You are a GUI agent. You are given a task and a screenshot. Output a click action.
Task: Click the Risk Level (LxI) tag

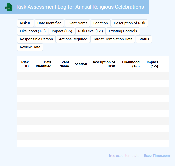pyautogui.click(x=90, y=31)
